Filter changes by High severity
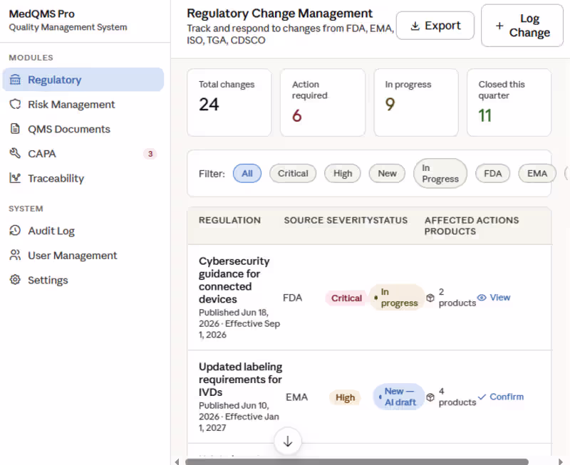570x465 pixels. (x=343, y=173)
